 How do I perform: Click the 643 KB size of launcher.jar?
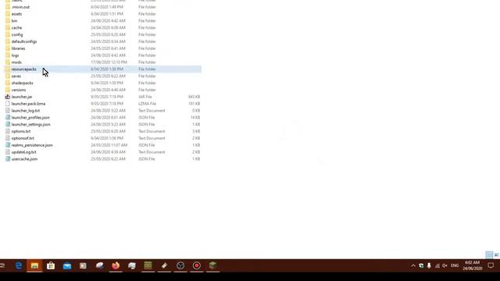194,97
